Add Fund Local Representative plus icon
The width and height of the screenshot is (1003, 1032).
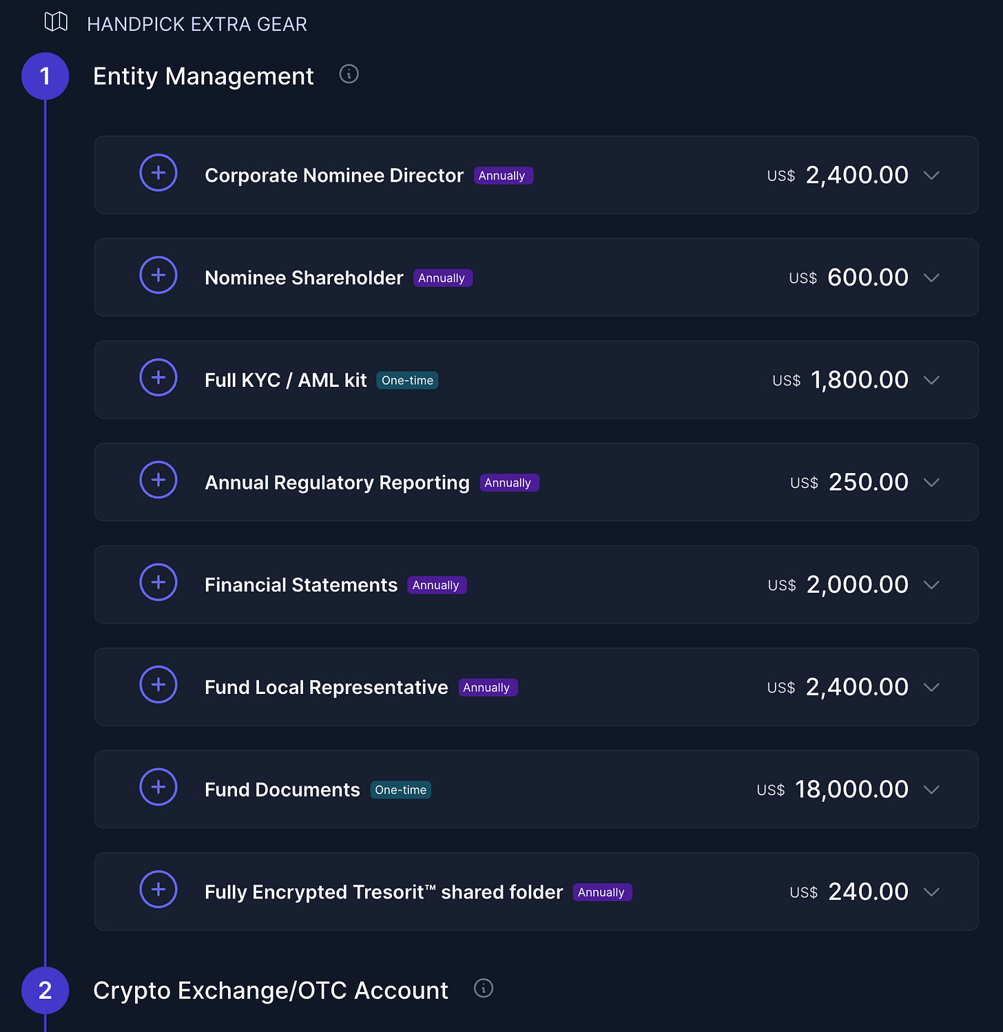tap(158, 684)
